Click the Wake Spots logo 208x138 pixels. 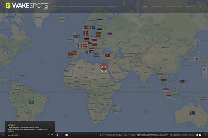(x=27, y=6)
